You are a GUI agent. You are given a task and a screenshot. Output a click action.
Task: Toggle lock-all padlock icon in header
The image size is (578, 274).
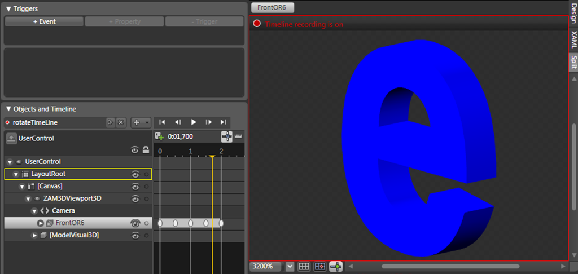[x=146, y=149]
